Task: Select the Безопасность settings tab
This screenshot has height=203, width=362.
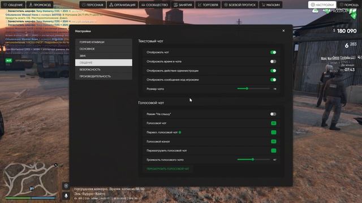Action: point(104,69)
